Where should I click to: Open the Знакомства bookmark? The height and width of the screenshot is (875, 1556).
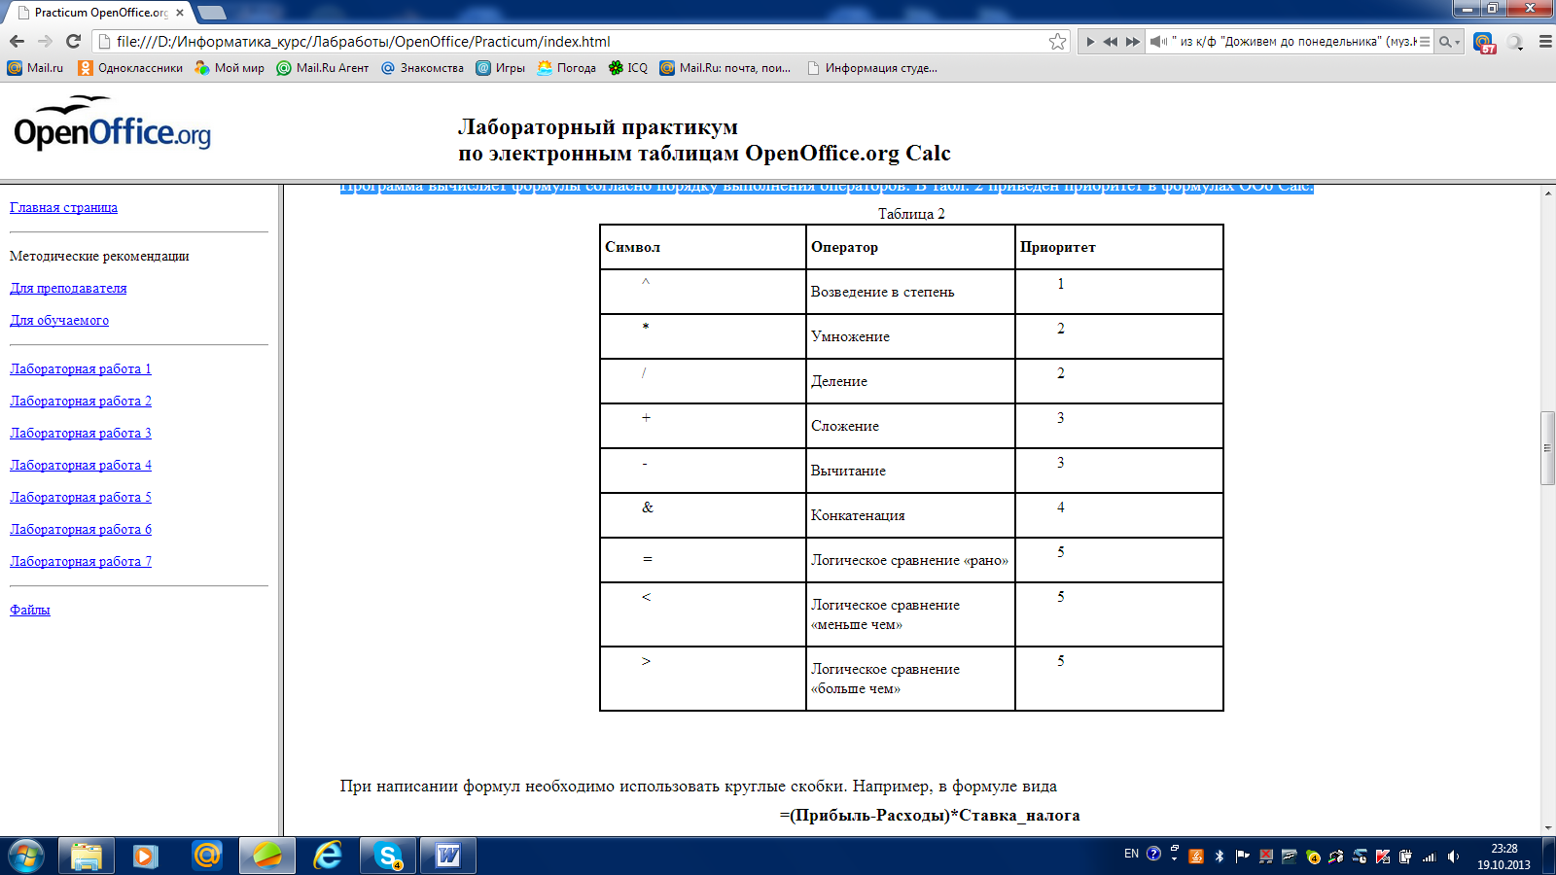[422, 68]
